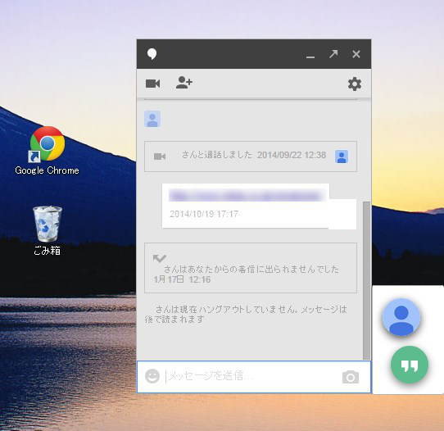Start a video call with camera icon

pos(153,84)
